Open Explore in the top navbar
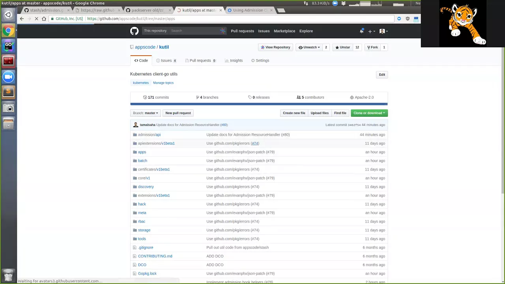Viewport: 505px width, 284px height. [306, 31]
